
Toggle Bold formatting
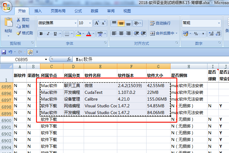[x=41, y=33]
